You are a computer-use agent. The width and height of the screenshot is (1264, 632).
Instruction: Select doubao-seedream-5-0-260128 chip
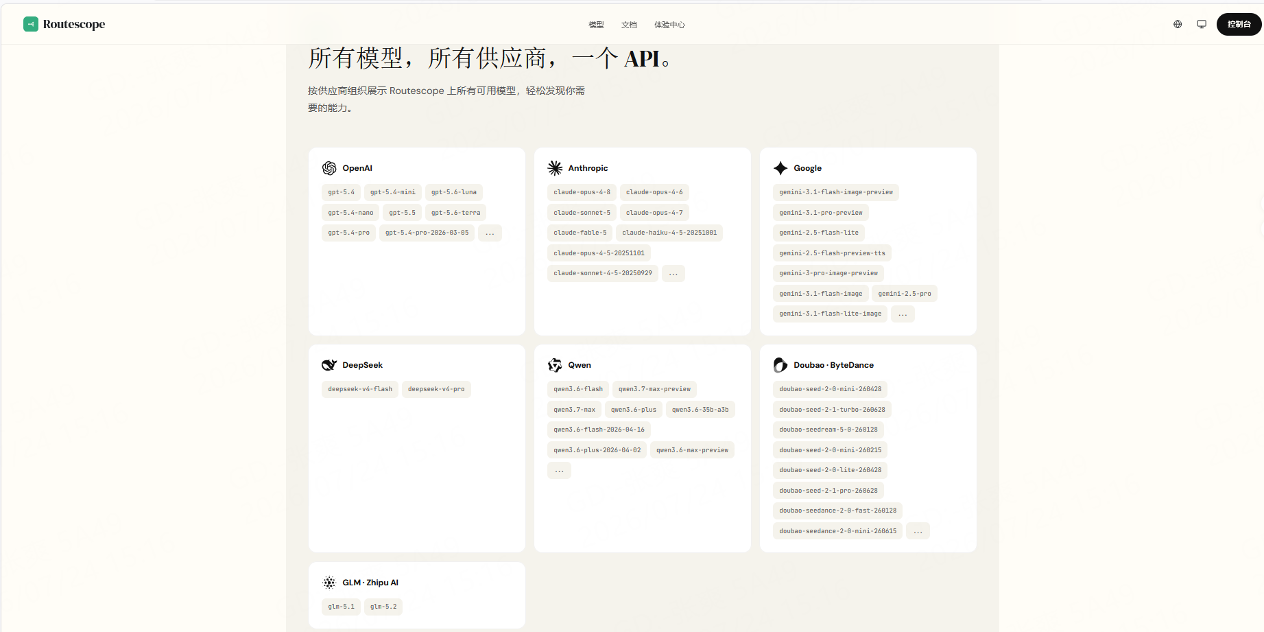pos(828,430)
